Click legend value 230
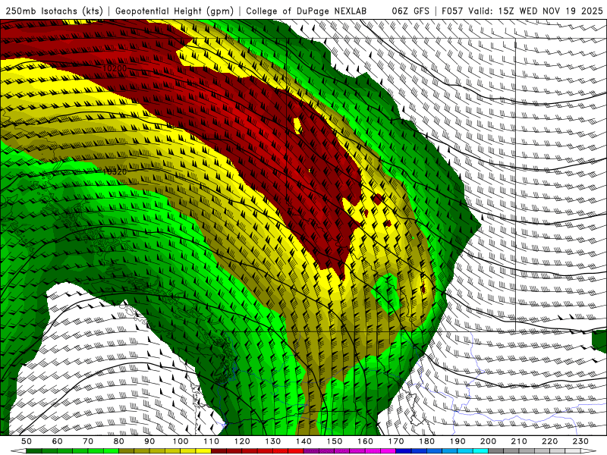 point(580,441)
